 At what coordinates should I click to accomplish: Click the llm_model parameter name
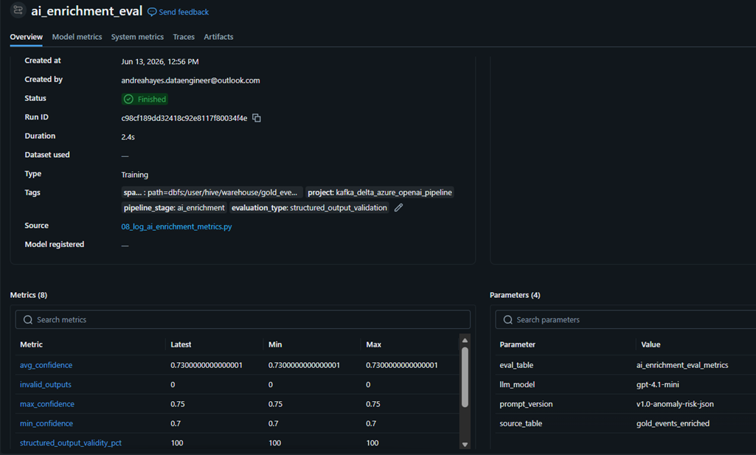pyautogui.click(x=517, y=385)
